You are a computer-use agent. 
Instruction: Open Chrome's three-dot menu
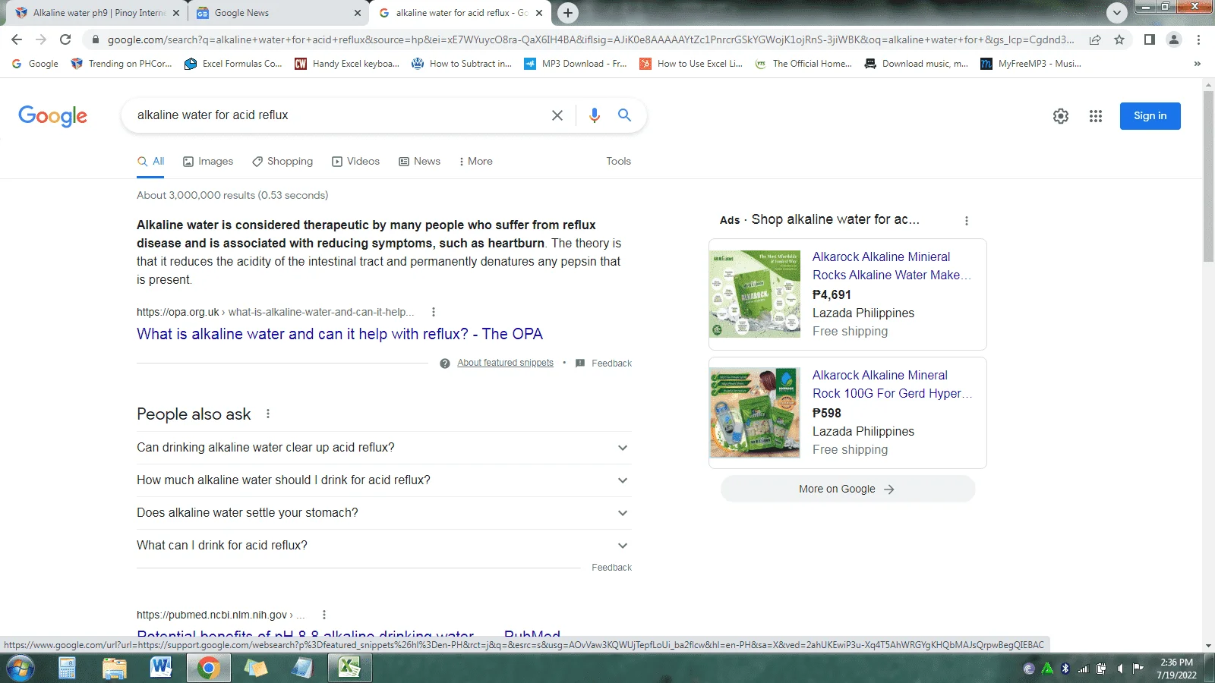pos(1198,39)
